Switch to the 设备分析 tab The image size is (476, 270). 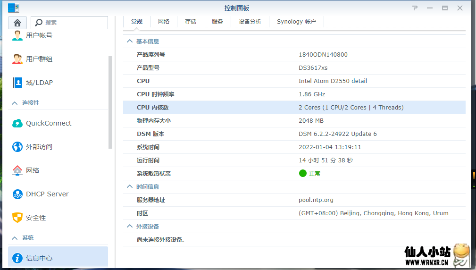[250, 22]
